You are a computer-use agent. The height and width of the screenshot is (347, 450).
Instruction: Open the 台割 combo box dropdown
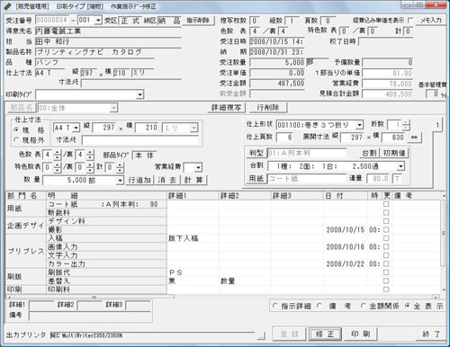coord(400,166)
